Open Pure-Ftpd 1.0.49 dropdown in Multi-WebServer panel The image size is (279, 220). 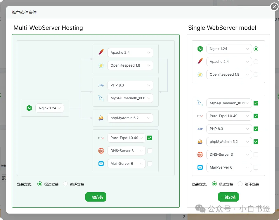pos(126,138)
